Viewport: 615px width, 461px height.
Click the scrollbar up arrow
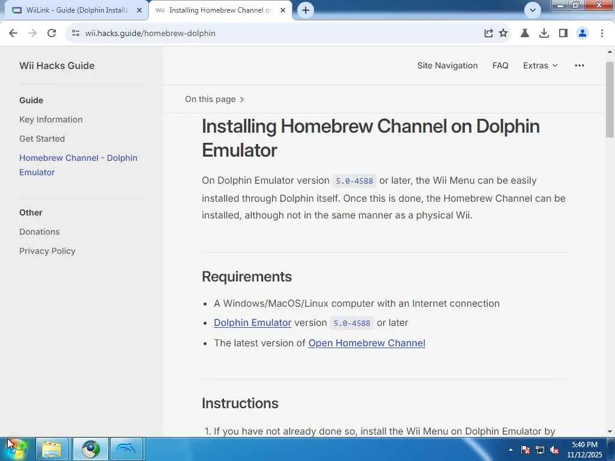[x=610, y=52]
